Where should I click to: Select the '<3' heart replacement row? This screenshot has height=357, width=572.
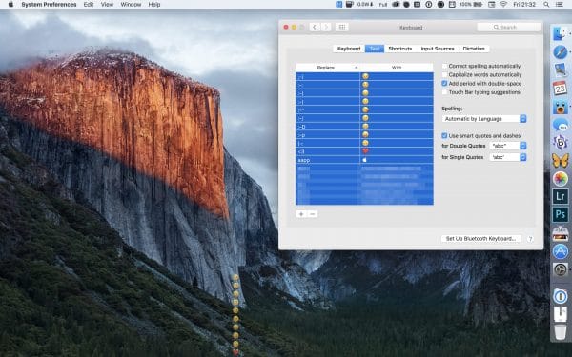tap(364, 151)
